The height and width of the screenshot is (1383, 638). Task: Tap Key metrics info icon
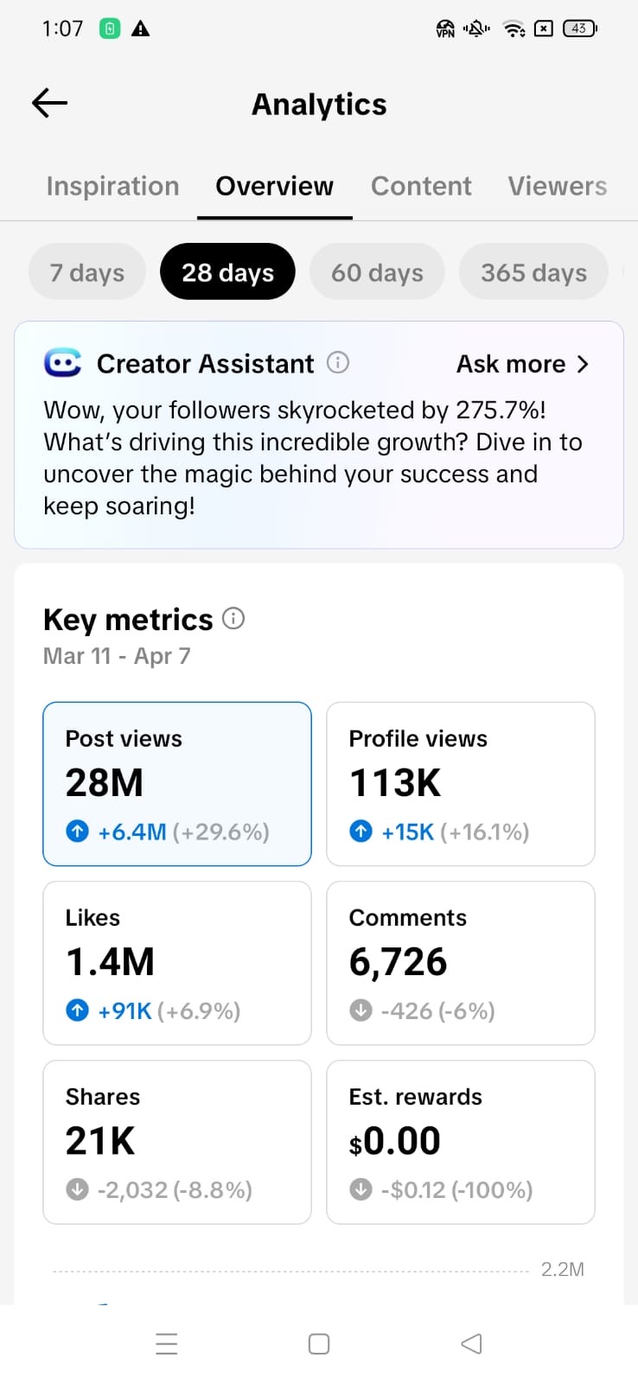(x=233, y=619)
